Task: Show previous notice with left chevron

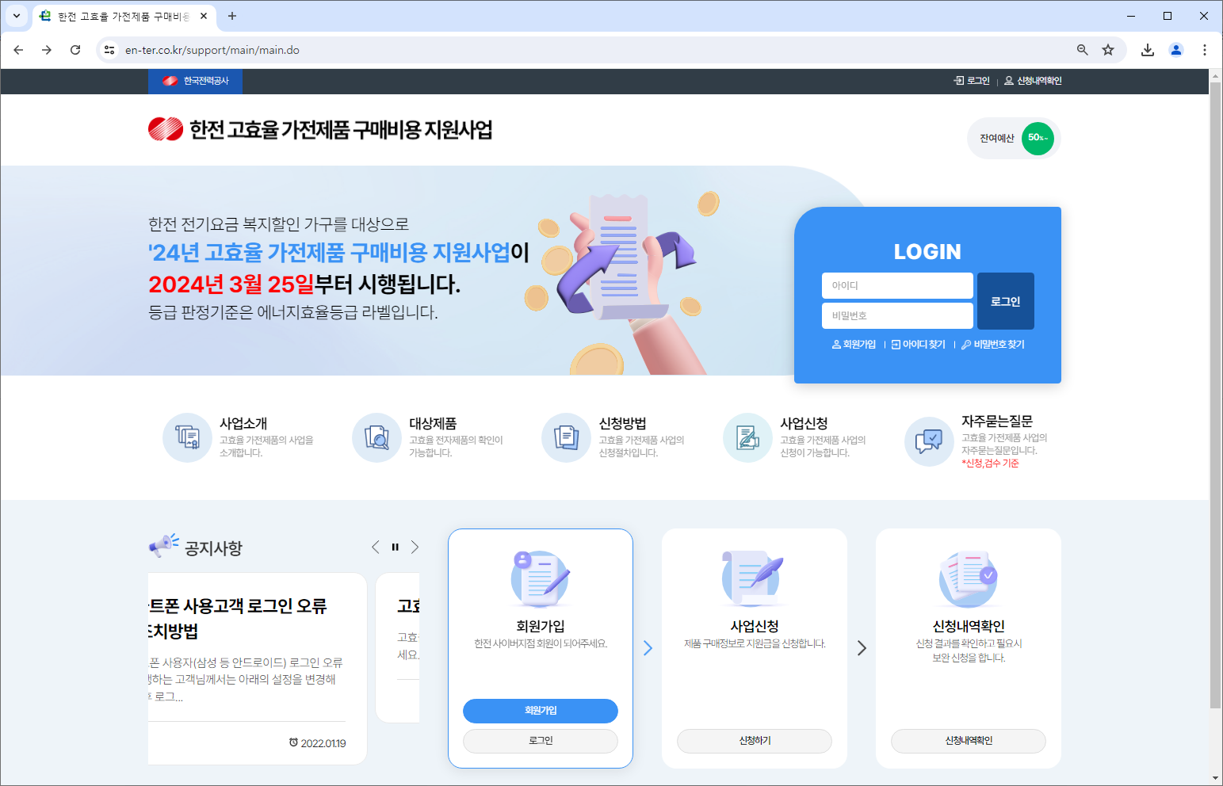Action: pos(376,547)
